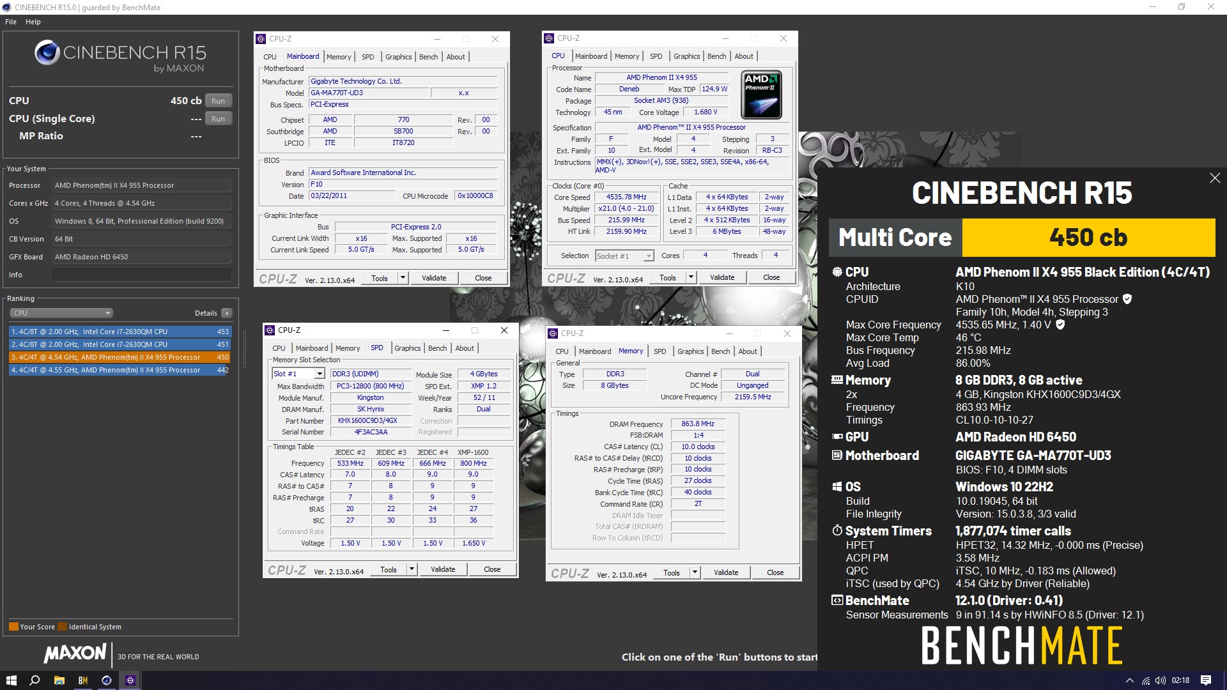Open network tray icon
This screenshot has height=690, width=1227.
point(1146,680)
